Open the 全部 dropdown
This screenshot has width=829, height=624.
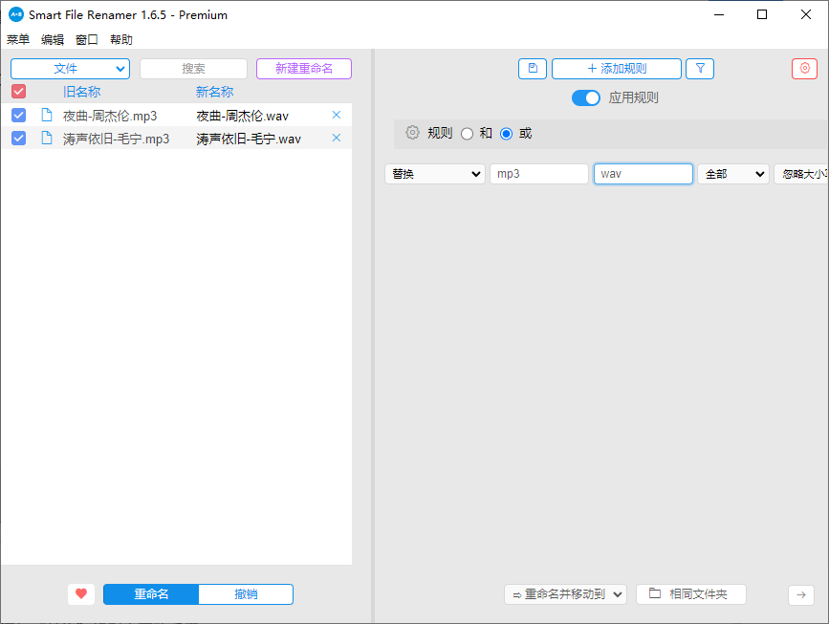click(x=732, y=174)
